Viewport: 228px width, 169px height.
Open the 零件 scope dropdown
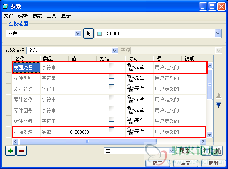(x=77, y=33)
